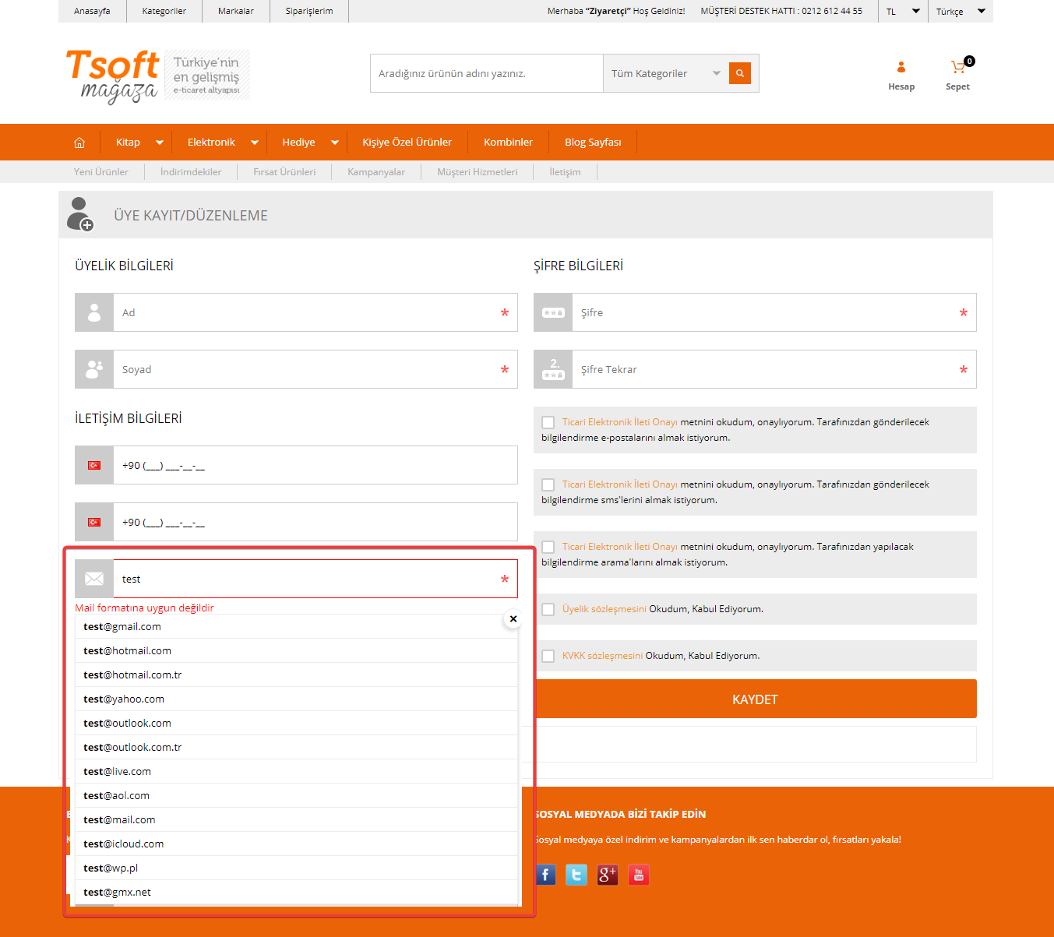Open İletişim link
Screen dimensions: 1054x937
565,172
